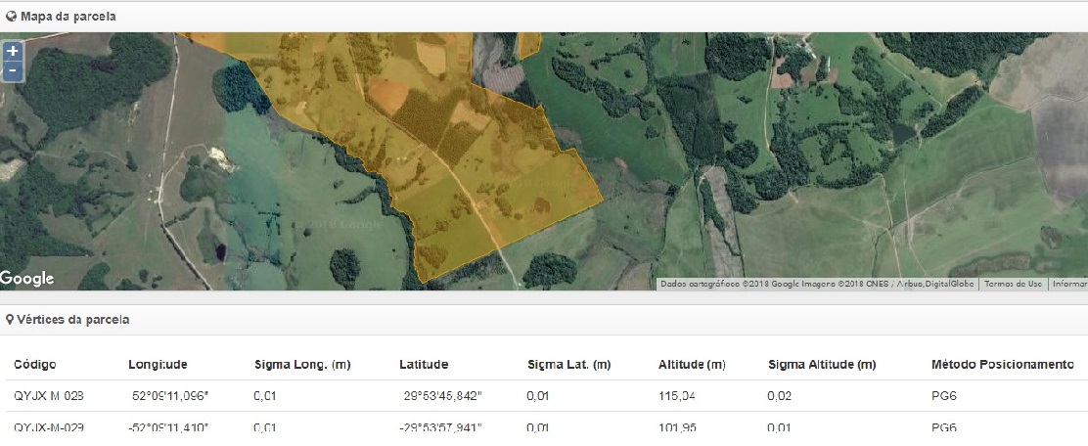Click the globe icon beside Mapa da parcela

11,17
